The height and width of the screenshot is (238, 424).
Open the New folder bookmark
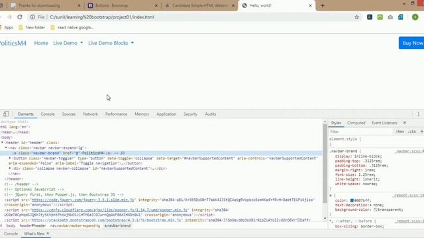[x=32, y=27]
